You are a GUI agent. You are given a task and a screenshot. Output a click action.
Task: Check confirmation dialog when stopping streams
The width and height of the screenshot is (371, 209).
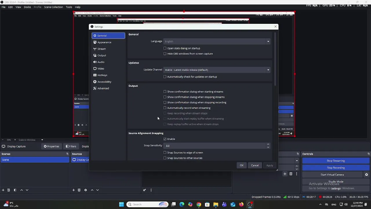click(165, 97)
